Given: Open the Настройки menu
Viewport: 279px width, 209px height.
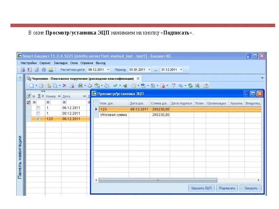Looking at the screenshot, I should pyautogui.click(x=29, y=63).
